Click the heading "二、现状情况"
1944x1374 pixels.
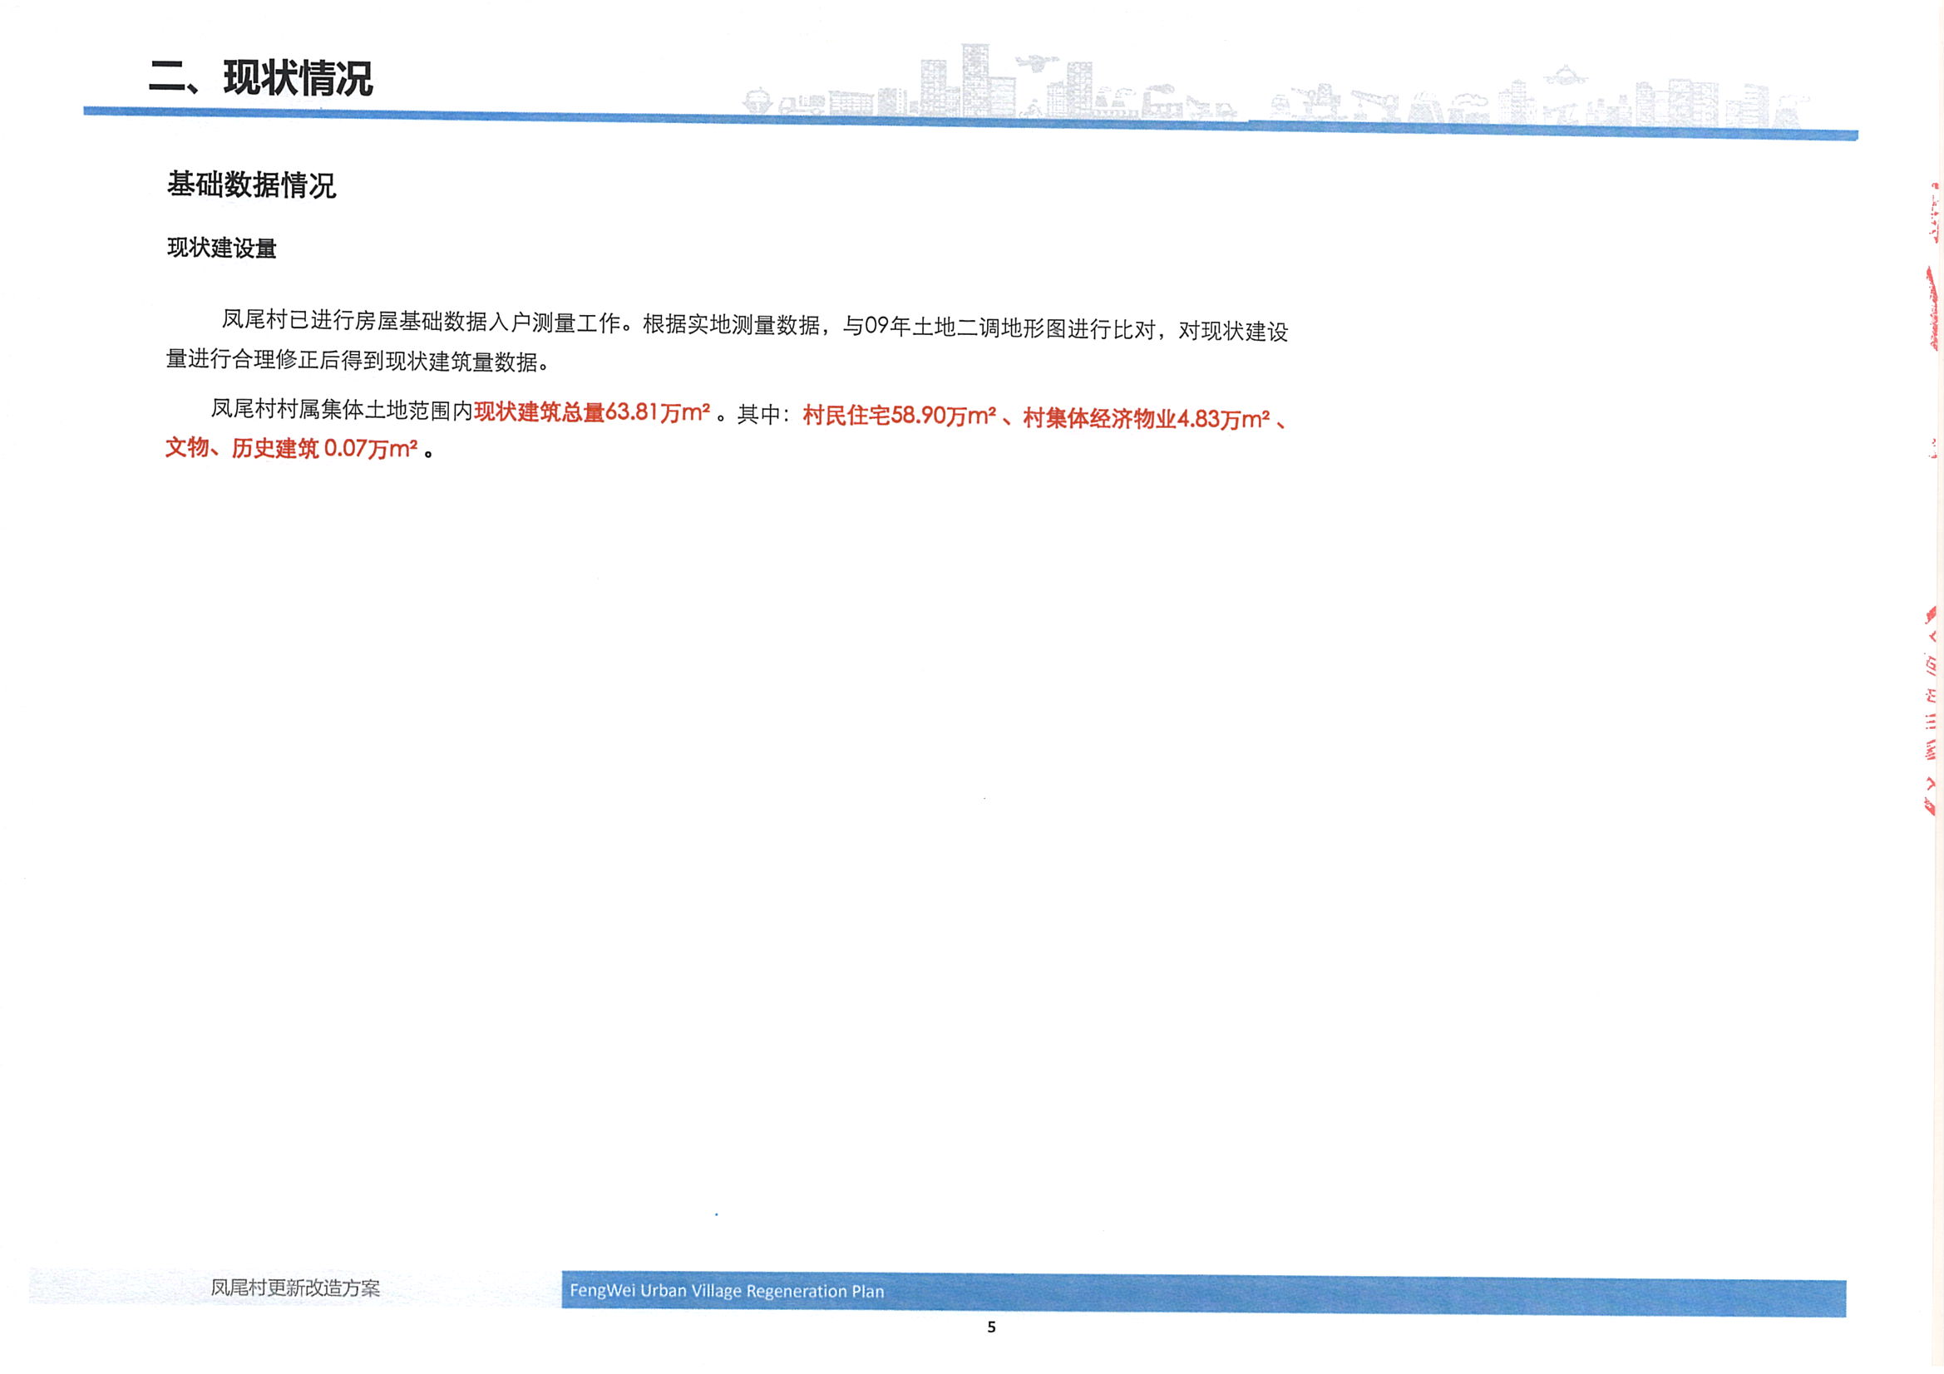(x=261, y=78)
